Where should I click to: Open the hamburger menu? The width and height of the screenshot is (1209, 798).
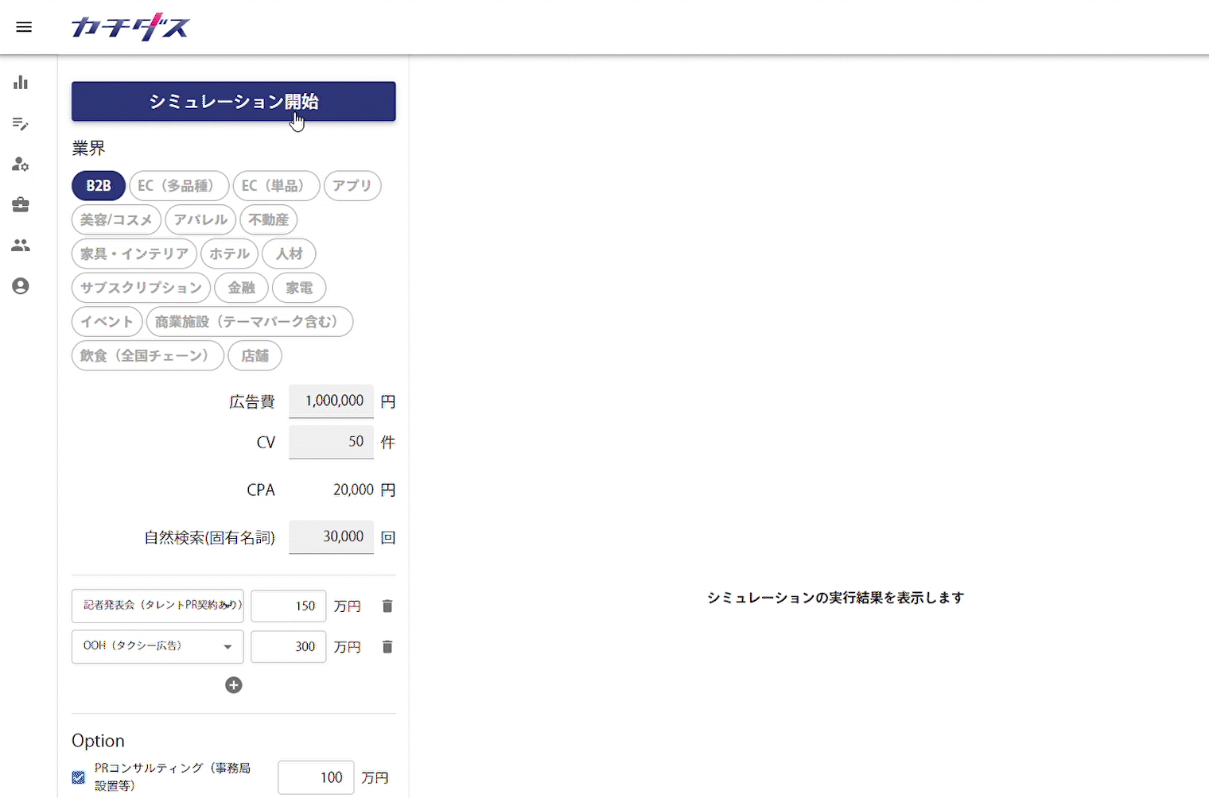[24, 27]
